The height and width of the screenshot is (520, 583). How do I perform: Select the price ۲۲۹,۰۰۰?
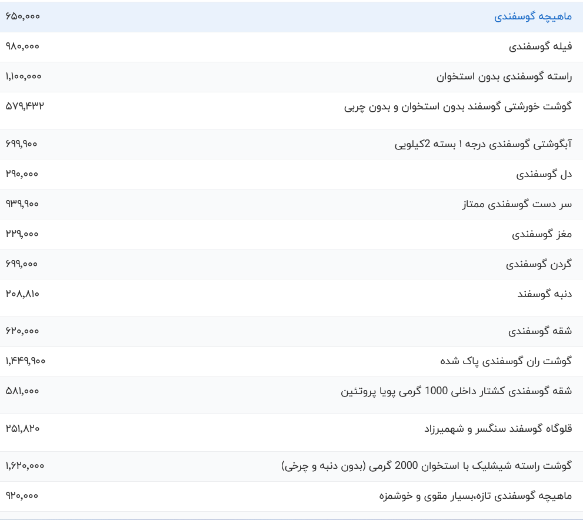(22, 234)
